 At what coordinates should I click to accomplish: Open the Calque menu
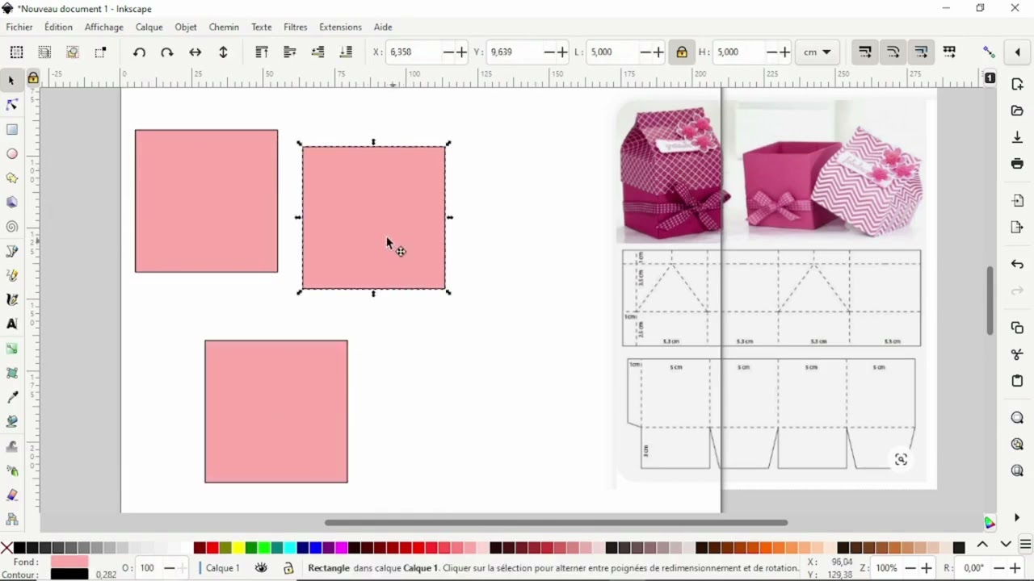tap(149, 27)
